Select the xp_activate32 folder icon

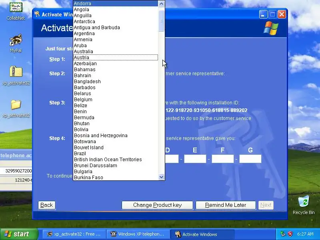pos(16,108)
